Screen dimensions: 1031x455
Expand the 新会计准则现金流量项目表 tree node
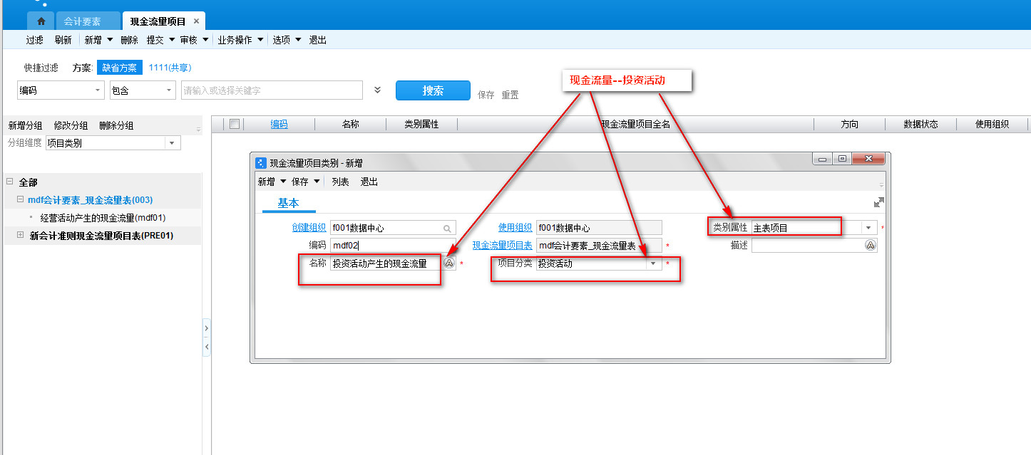point(20,235)
